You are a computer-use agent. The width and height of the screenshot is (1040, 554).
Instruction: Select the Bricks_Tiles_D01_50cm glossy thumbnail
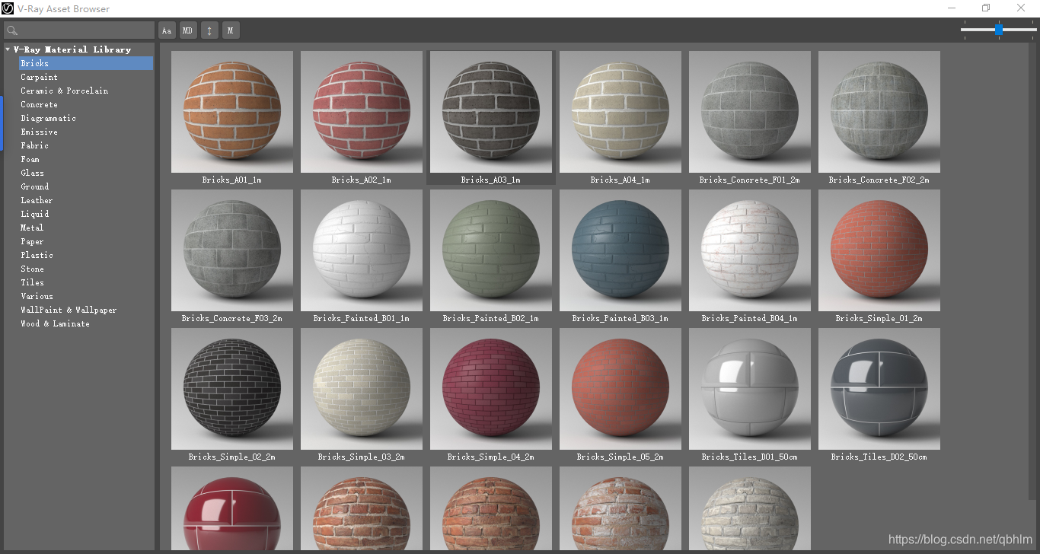click(750, 389)
